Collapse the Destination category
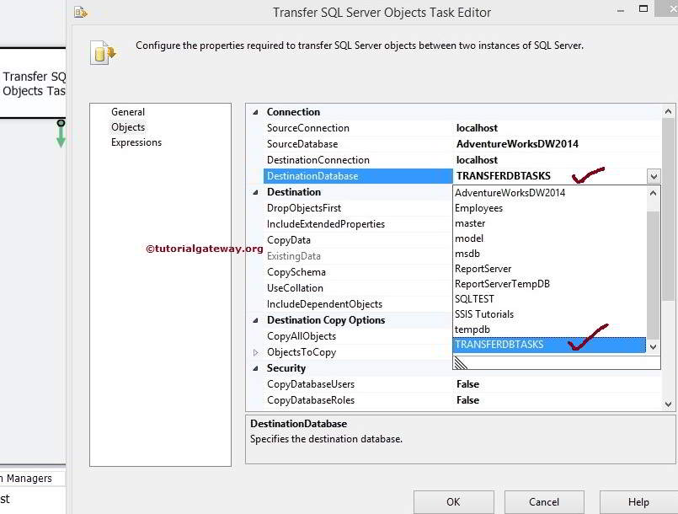Viewport: 678px width, 514px height. (255, 192)
